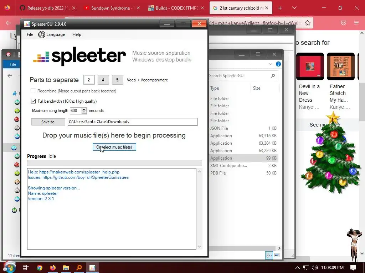The height and width of the screenshot is (273, 365).
Task: Open the Explorer File tab
Action: [x=13, y=64]
